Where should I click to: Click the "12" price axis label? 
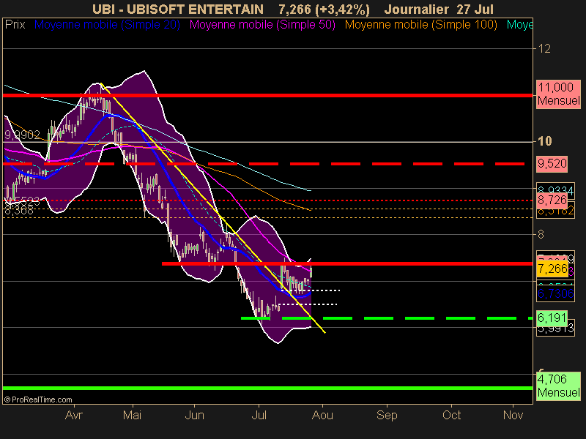tap(544, 48)
